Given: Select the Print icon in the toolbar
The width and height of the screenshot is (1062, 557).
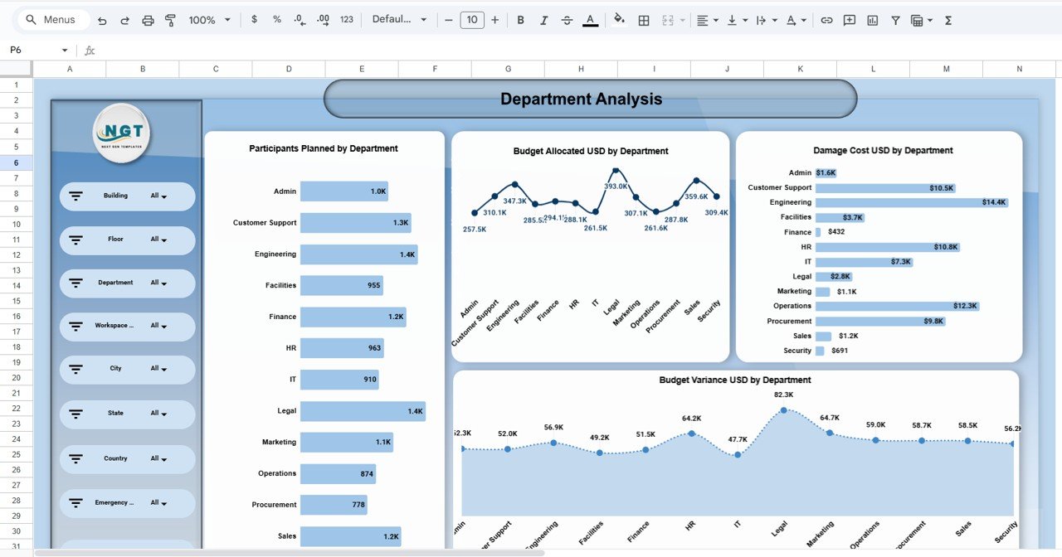Looking at the screenshot, I should (147, 19).
